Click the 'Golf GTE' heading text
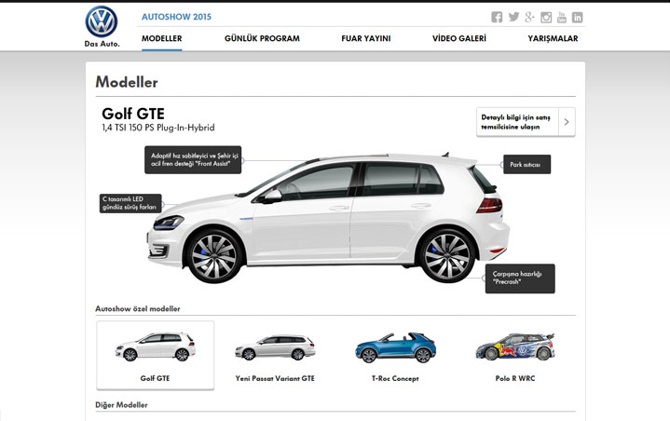 [133, 114]
